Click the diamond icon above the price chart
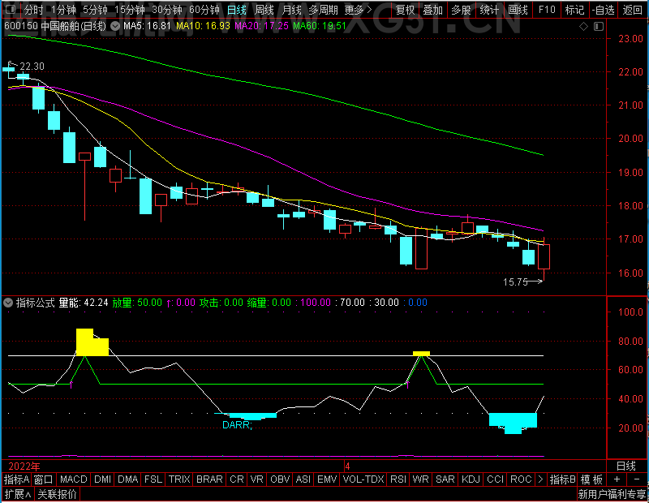Viewport: 649px width, 503px height. point(583,27)
